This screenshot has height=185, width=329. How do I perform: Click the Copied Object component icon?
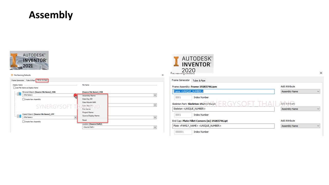(19, 116)
